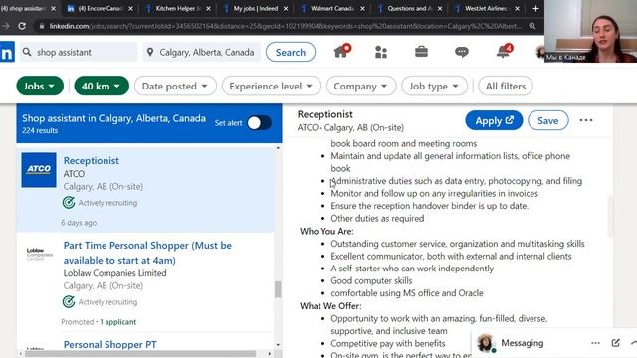Click the shop assistant search field
The width and height of the screenshot is (637, 358).
pos(79,52)
